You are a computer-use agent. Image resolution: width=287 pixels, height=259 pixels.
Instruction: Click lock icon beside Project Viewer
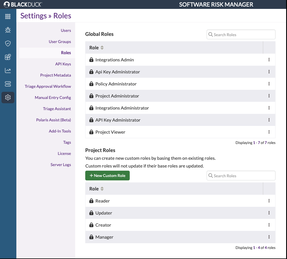91,132
